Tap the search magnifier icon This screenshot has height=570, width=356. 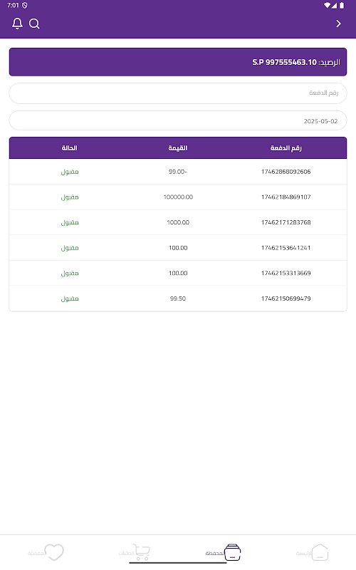click(x=34, y=24)
